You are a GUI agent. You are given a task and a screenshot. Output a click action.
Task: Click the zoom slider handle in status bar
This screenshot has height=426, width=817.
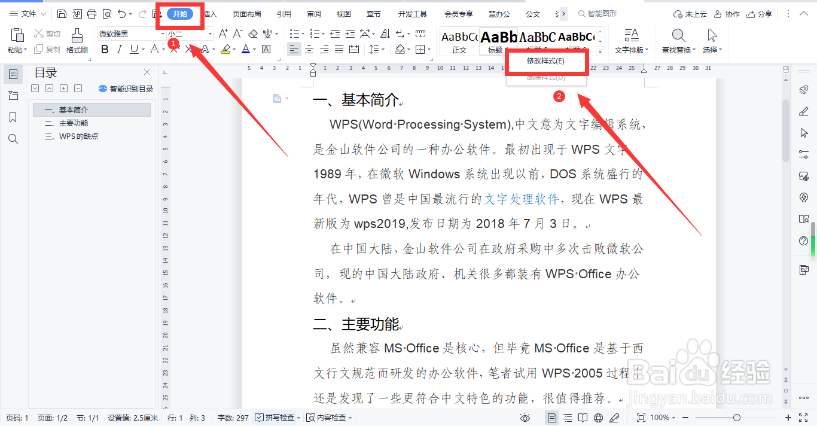(737, 418)
